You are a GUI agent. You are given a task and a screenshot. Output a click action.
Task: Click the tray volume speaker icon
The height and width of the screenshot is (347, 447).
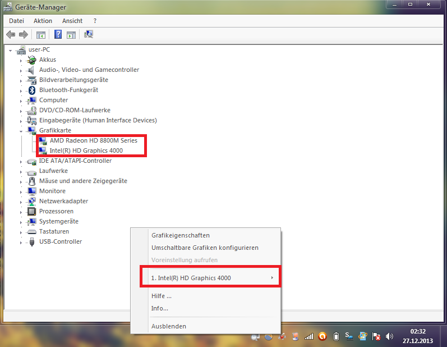pos(389,336)
